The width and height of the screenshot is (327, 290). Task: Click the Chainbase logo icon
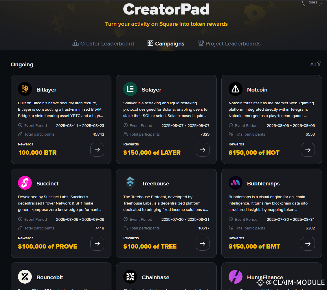coord(130,277)
